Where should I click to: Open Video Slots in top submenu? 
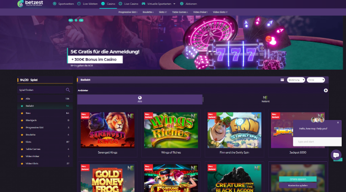pos(220,12)
